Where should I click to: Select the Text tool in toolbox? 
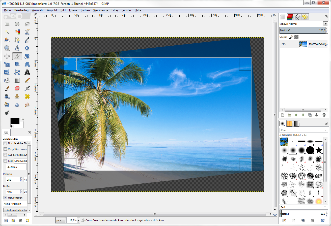coord(27,72)
